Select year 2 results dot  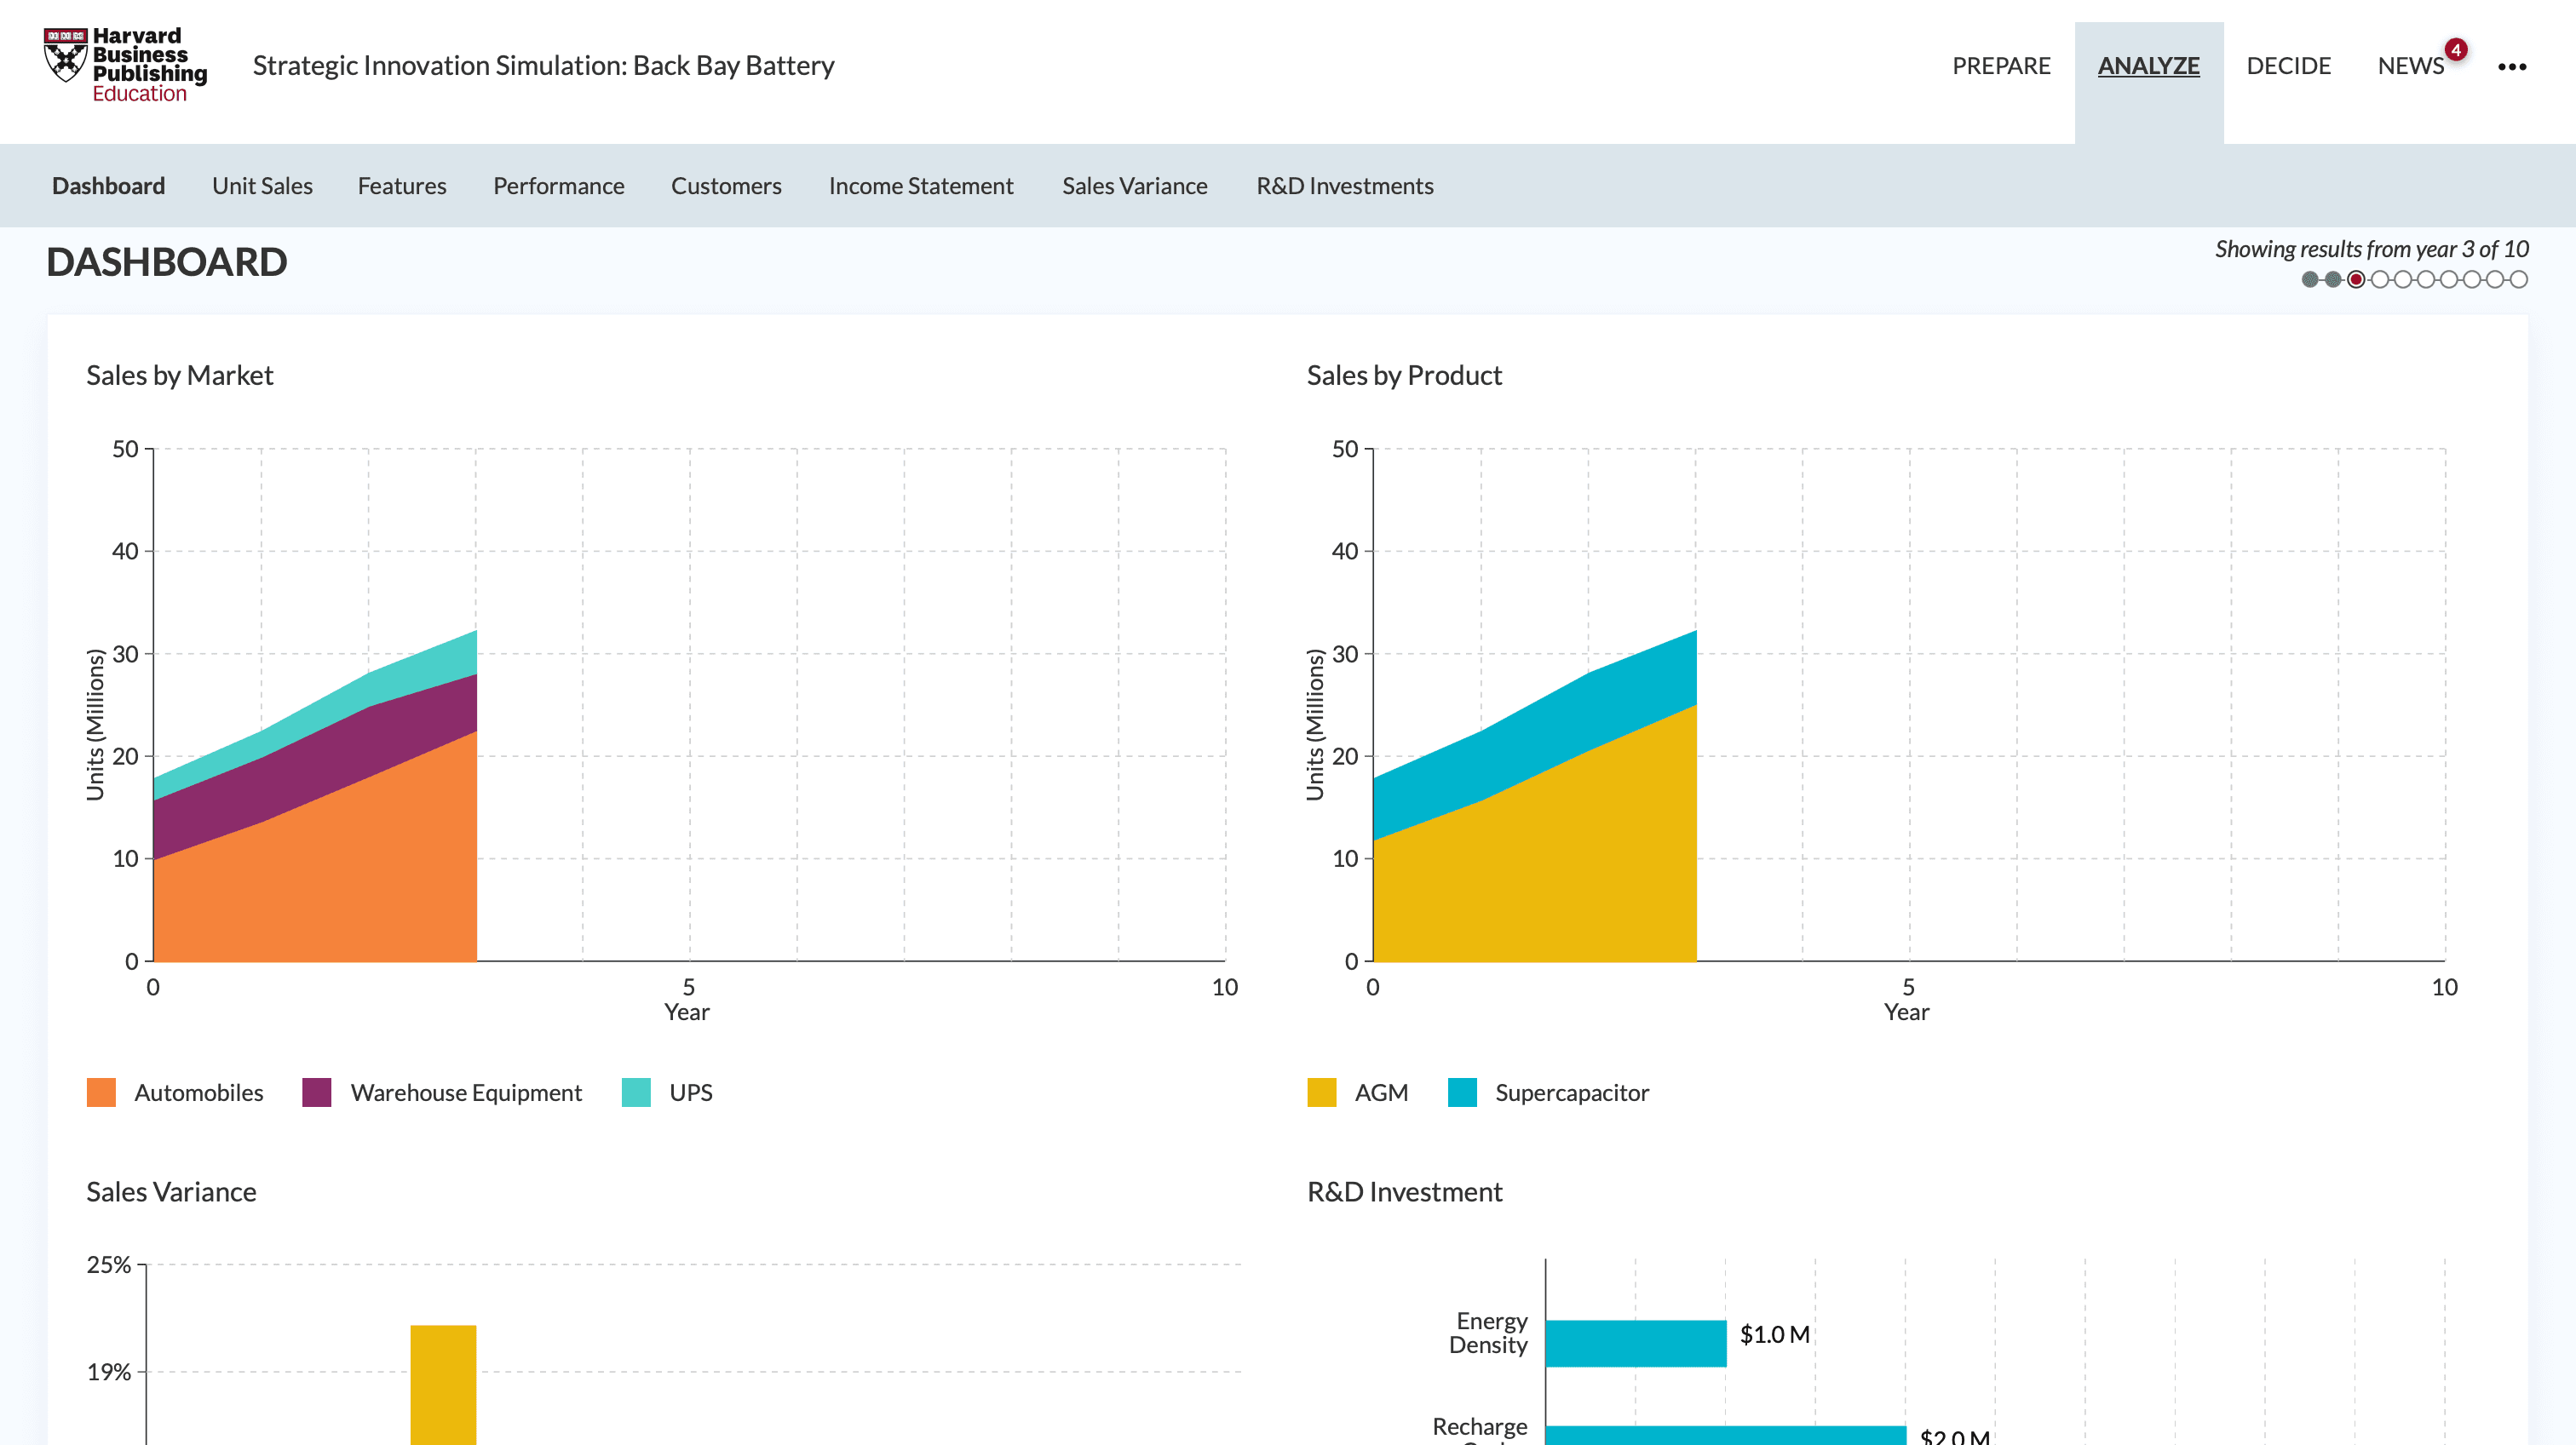click(x=2333, y=280)
